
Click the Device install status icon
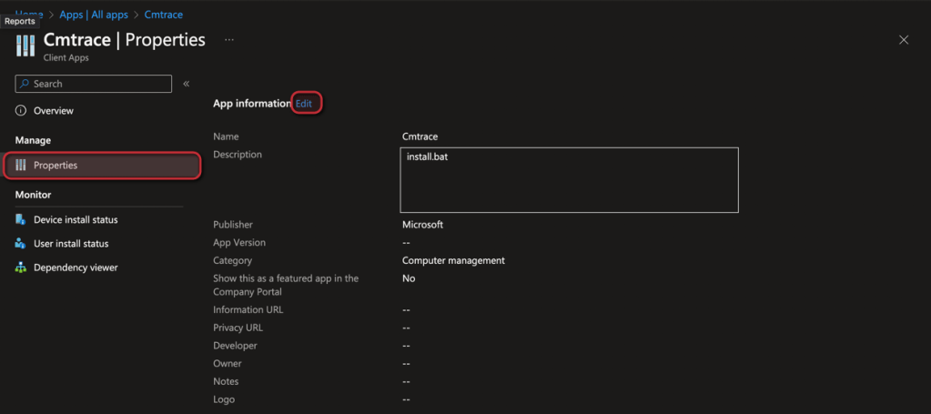pyautogui.click(x=21, y=220)
